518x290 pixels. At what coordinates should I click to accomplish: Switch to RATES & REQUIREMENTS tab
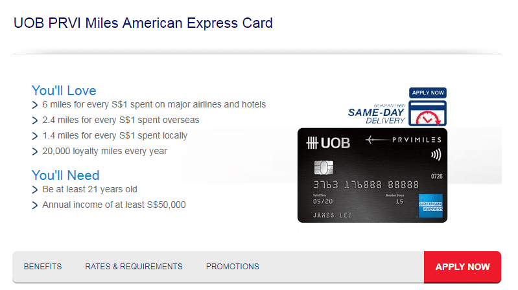[134, 267]
